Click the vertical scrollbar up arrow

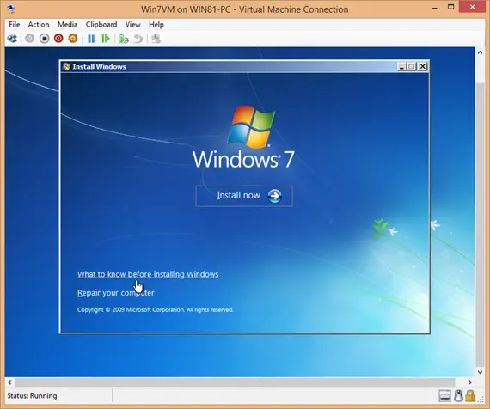(480, 52)
